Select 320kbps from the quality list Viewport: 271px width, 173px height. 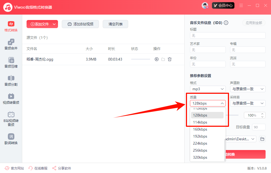200,157
